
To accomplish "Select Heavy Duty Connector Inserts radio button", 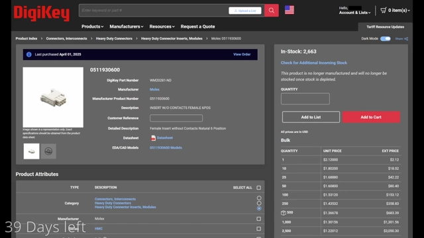I will 259,208.
